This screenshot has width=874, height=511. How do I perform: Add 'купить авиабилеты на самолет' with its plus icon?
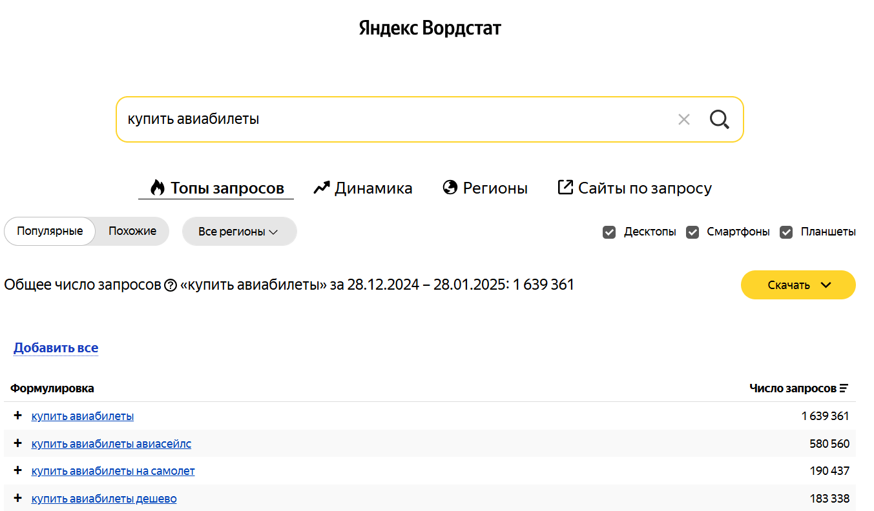pyautogui.click(x=17, y=470)
